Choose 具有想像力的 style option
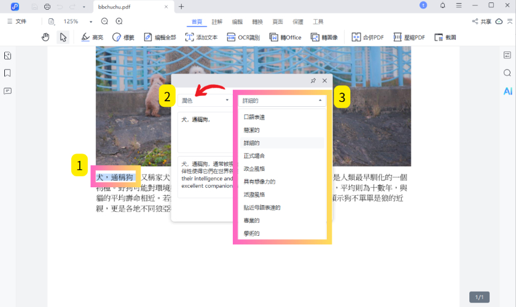 [282, 182]
